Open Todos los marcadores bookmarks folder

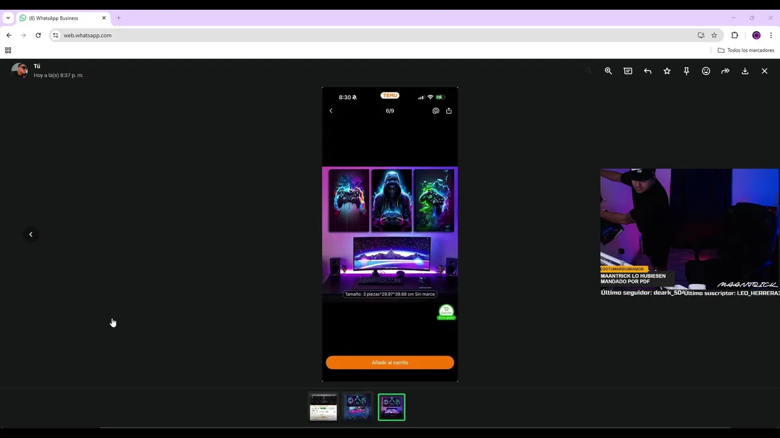(746, 50)
